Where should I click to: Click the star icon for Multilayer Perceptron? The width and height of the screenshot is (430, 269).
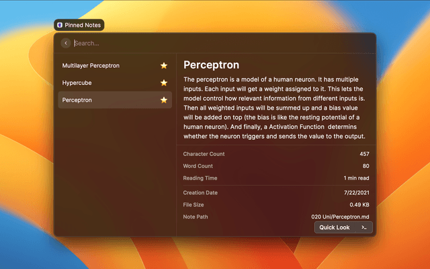coord(163,66)
